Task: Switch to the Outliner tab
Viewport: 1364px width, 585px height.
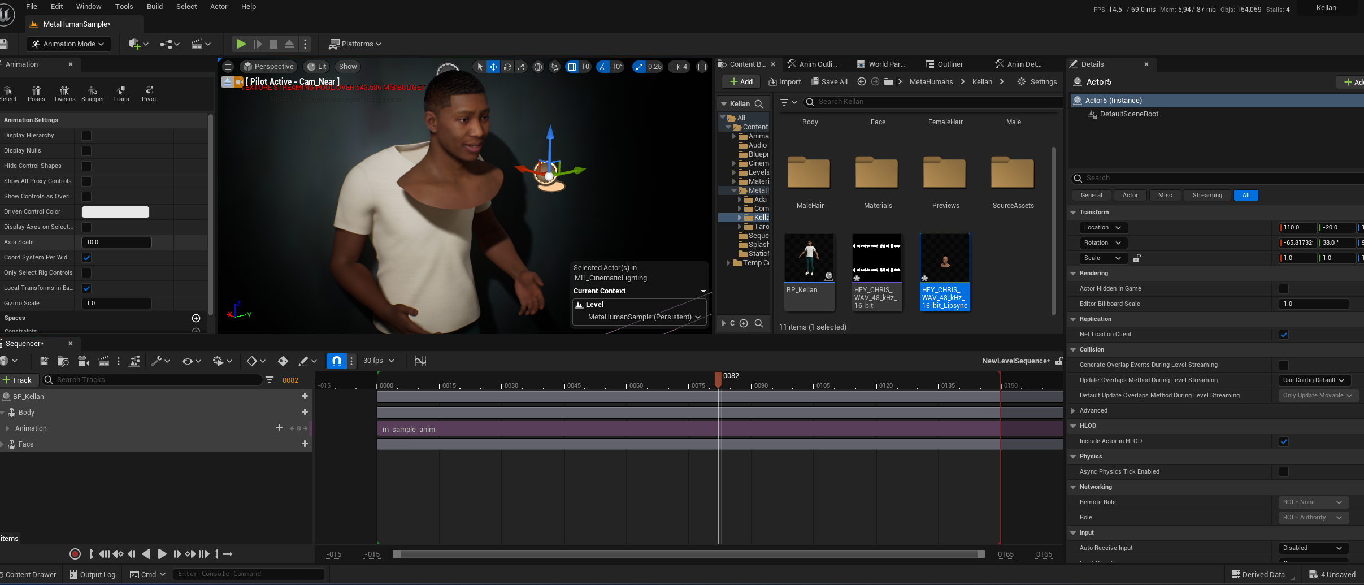Action: [x=944, y=64]
